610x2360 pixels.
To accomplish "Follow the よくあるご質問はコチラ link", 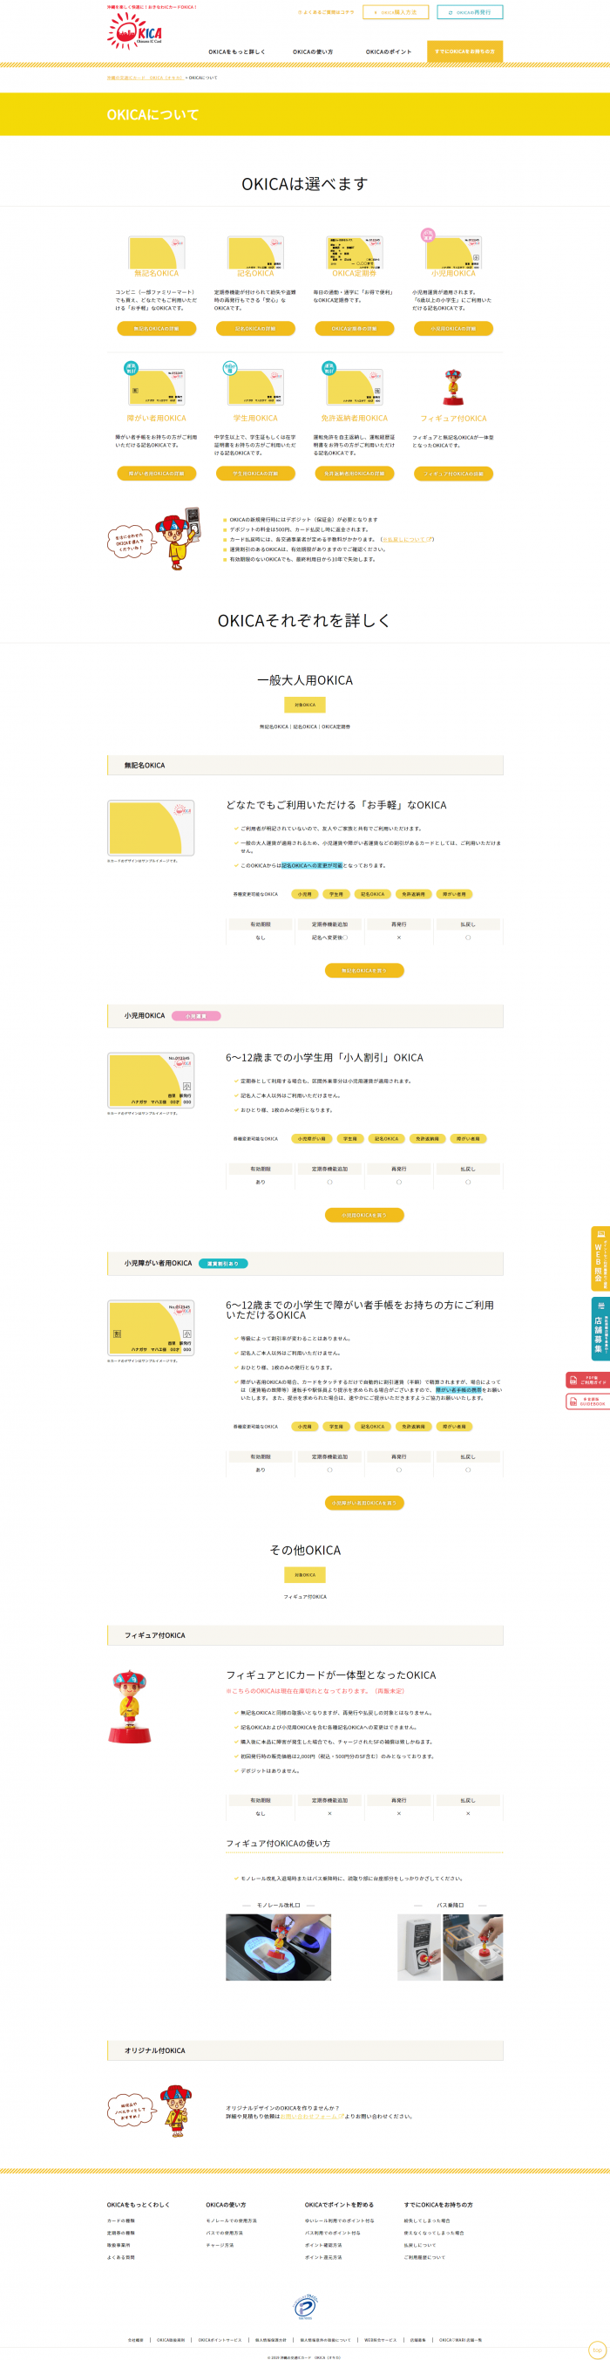I will [326, 13].
